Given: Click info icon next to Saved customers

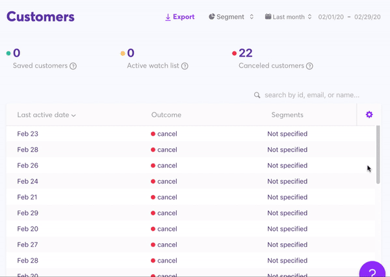Looking at the screenshot, I should [x=73, y=66].
